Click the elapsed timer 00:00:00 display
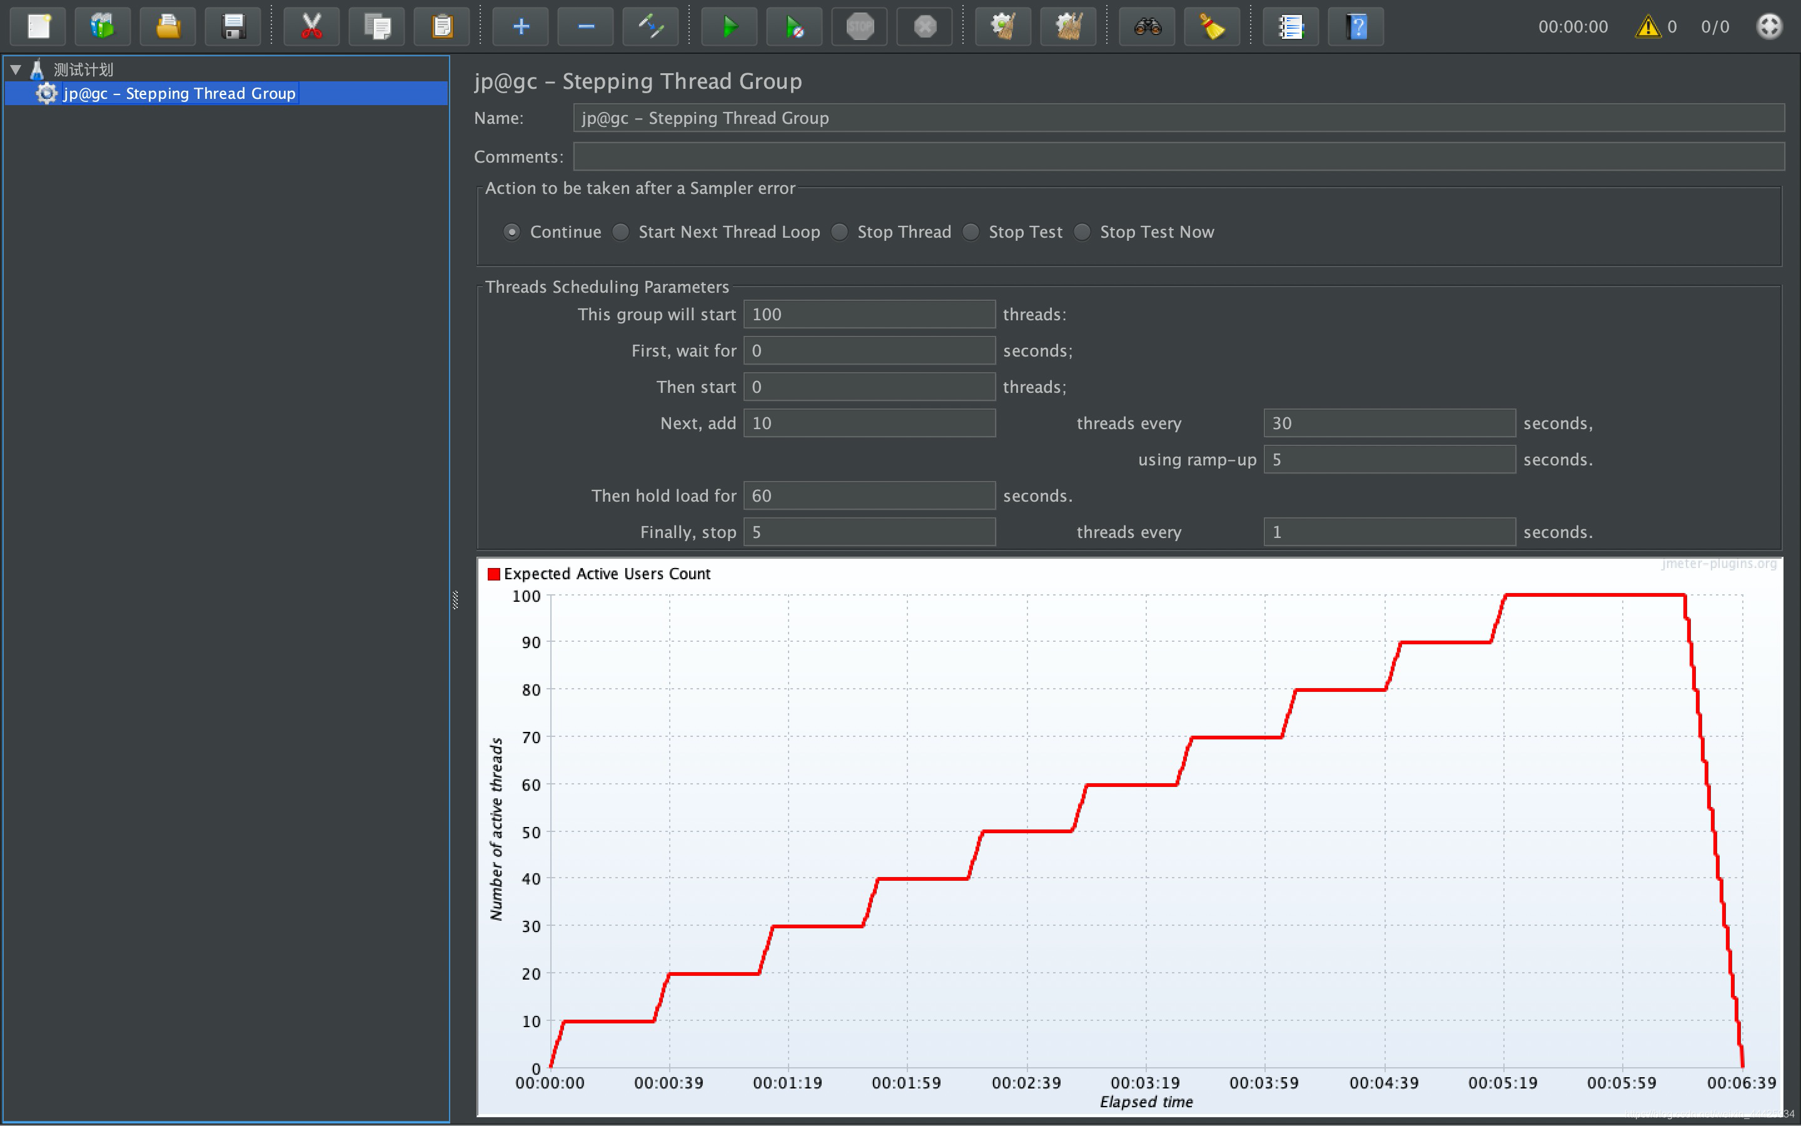The height and width of the screenshot is (1126, 1801). pyautogui.click(x=1573, y=27)
